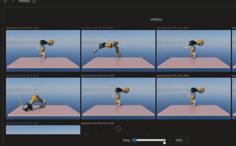This screenshot has width=236, height=146.
Task: Click run label dexsuite-train-lift-2511-2018
Action: 173,76
